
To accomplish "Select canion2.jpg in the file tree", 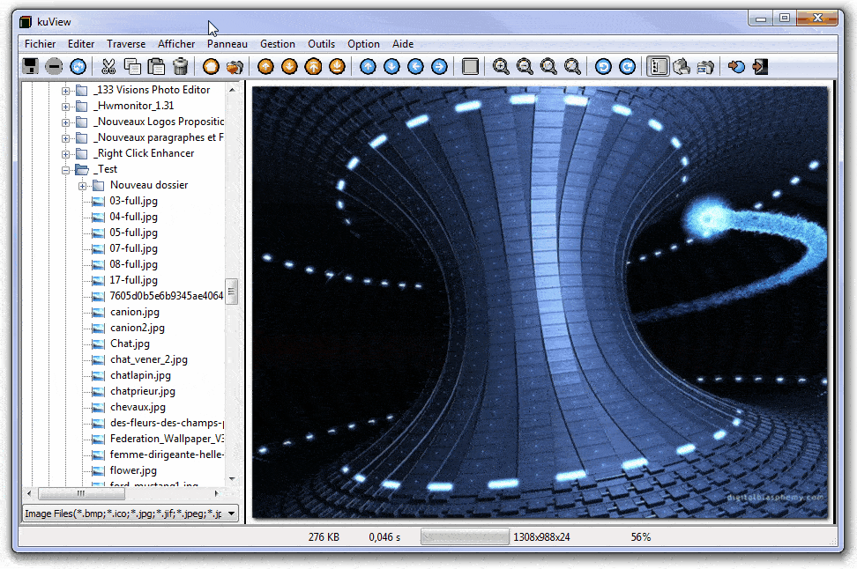I will (138, 328).
